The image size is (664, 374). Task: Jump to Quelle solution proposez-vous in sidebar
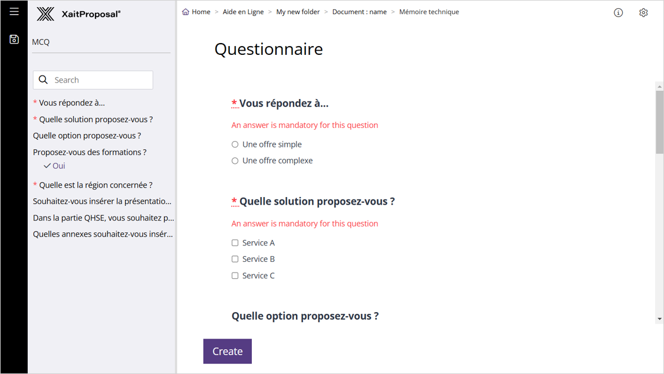click(x=96, y=119)
